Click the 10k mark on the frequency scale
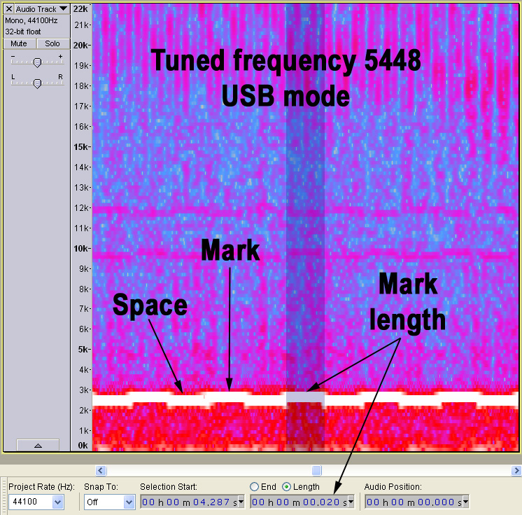522x515 pixels. (x=82, y=248)
